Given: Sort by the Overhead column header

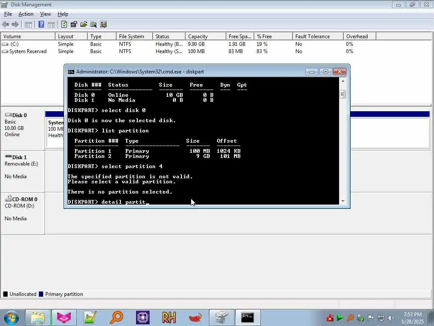Looking at the screenshot, I should tap(359, 37).
